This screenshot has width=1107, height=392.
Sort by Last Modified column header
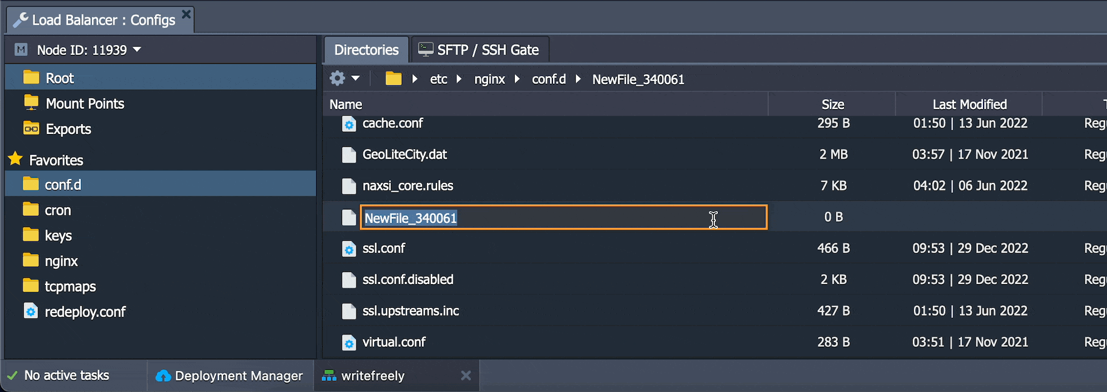coord(969,104)
